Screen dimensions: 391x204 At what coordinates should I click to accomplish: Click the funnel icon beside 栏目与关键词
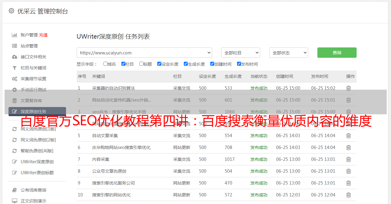[14, 68]
